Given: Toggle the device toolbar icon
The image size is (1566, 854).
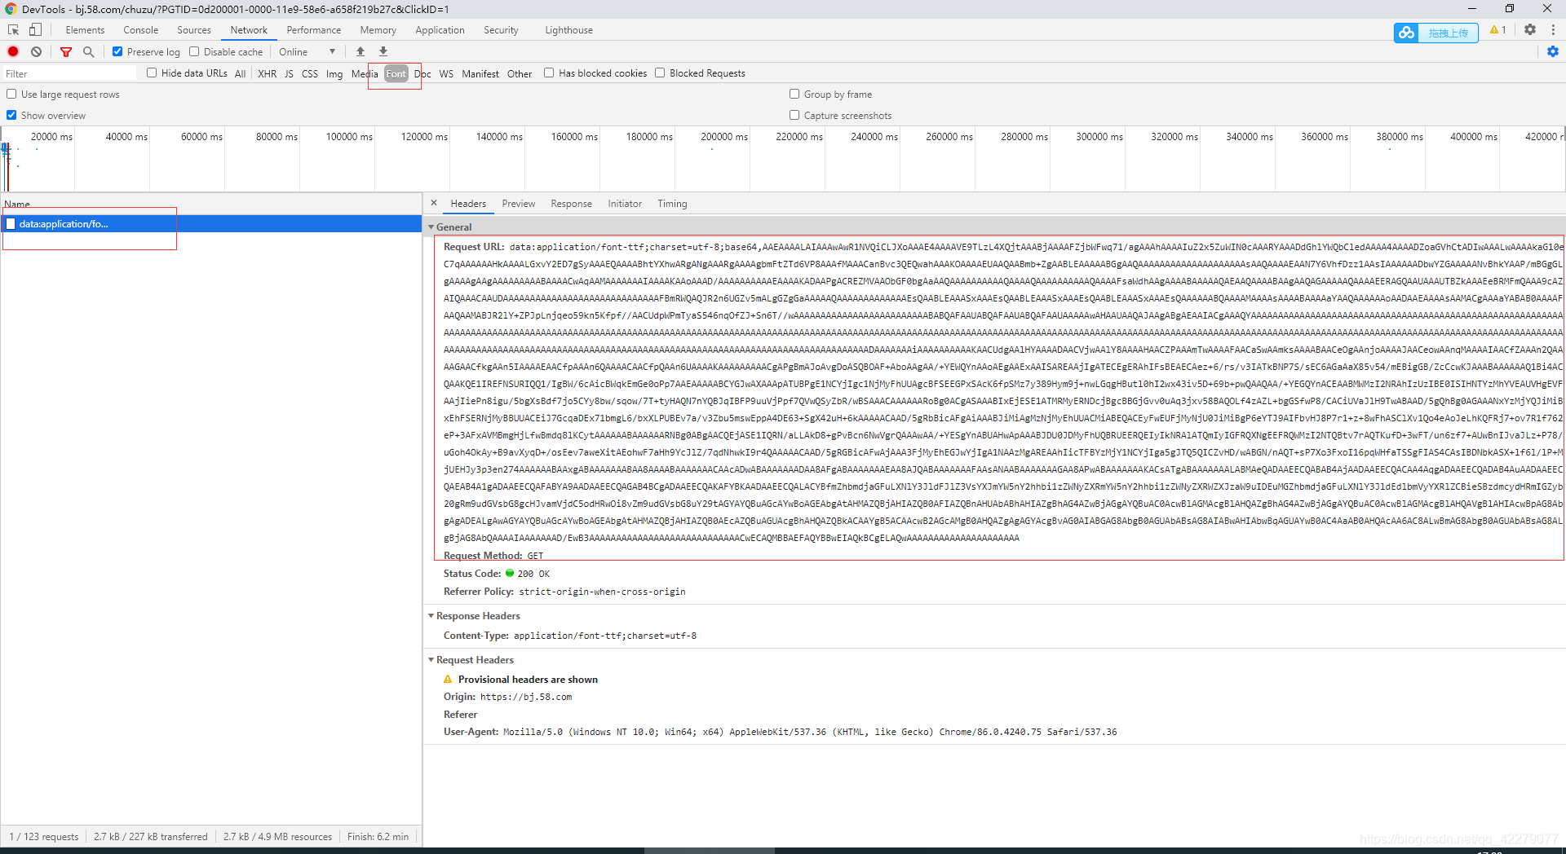Looking at the screenshot, I should click(35, 30).
